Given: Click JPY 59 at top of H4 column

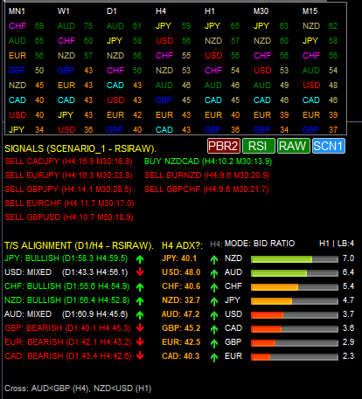Looking at the screenshot, I should coord(173,26).
